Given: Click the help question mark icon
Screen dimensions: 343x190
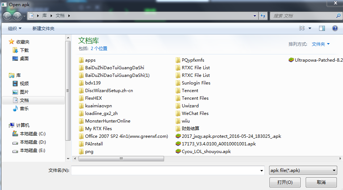Looking at the screenshot, I should (334, 28).
